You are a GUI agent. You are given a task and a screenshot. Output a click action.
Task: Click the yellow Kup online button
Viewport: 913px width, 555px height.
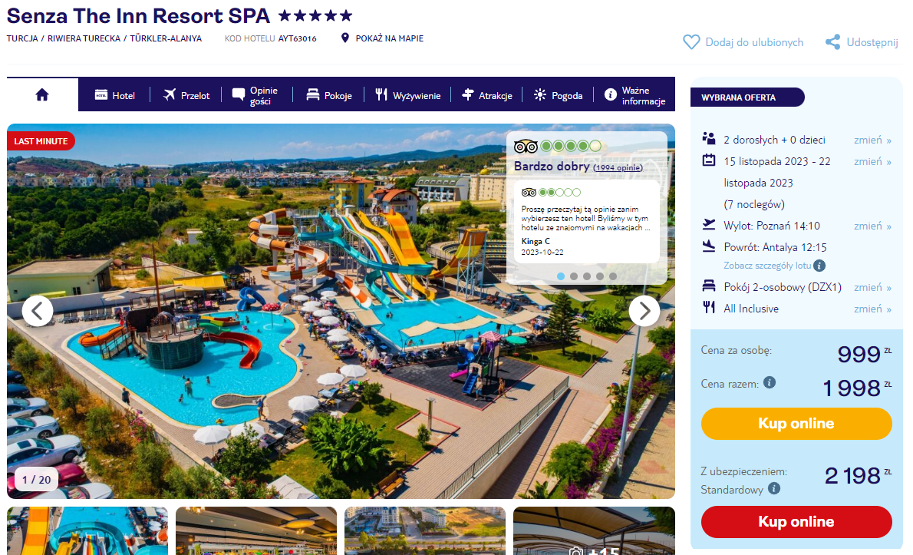(796, 424)
